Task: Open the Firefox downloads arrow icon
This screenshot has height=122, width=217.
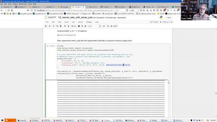Action: click(x=151, y=11)
